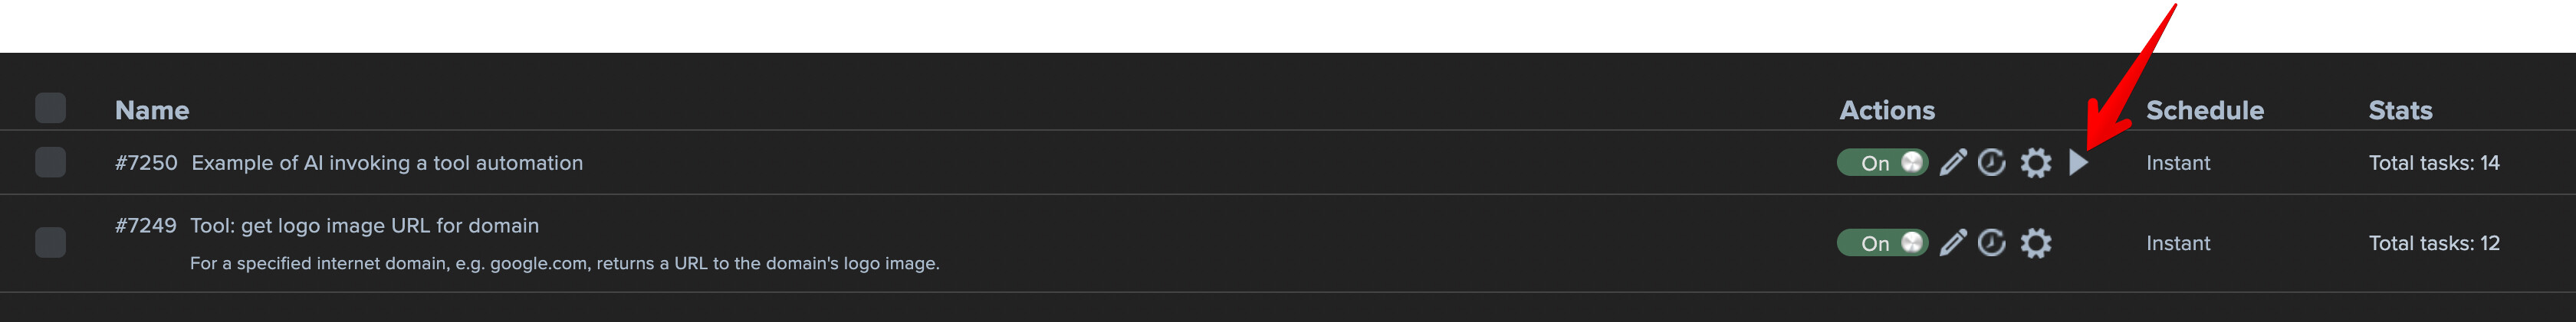Click the Name column header
Image resolution: width=2576 pixels, height=322 pixels.
152,109
